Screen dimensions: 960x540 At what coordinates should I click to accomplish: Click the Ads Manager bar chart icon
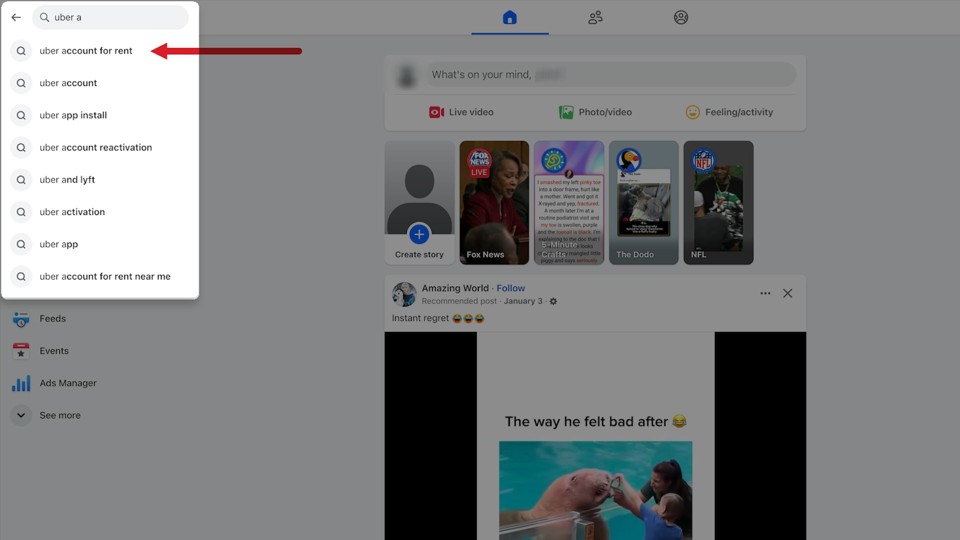pos(21,383)
